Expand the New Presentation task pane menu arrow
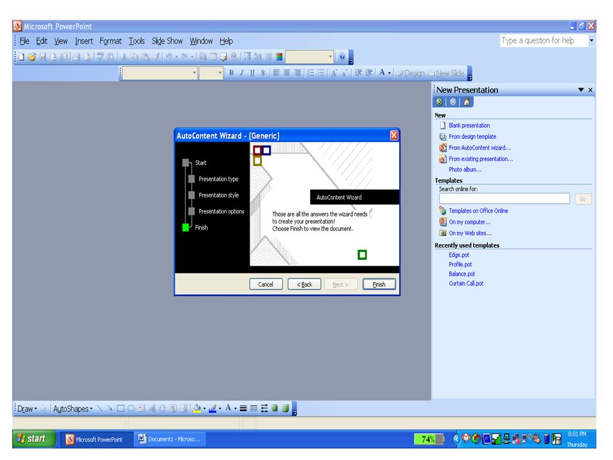Viewport: 613px width, 460px height. (x=581, y=90)
